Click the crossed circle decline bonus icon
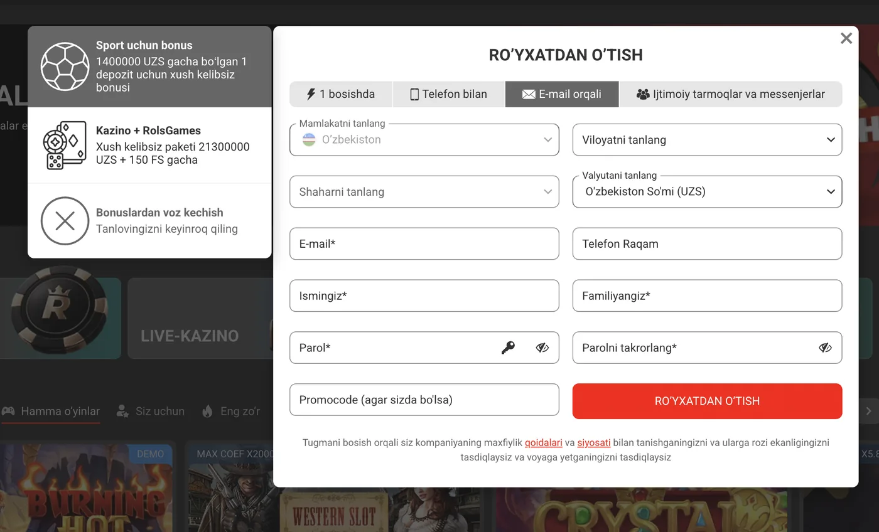This screenshot has width=879, height=532. pyautogui.click(x=65, y=221)
